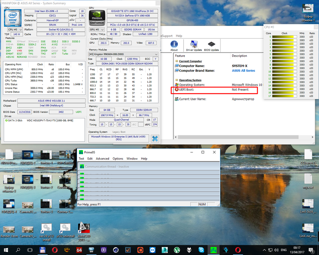The image size is (319, 255).
Task: Open Driver Update in ASUS toolbar
Action: 194,46
